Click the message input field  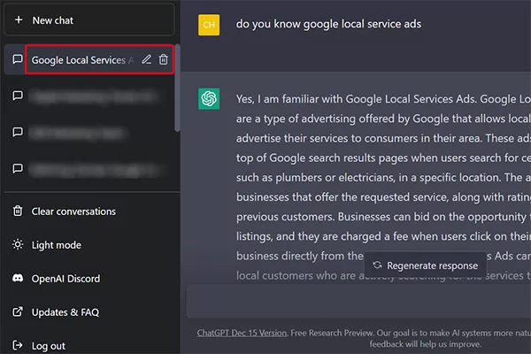tap(358, 302)
